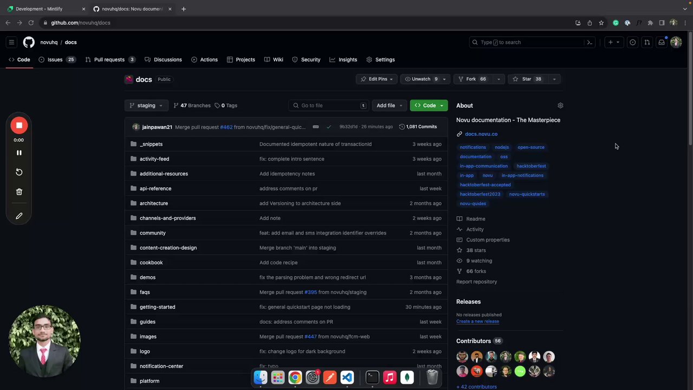The height and width of the screenshot is (390, 693).
Task: Open the recorder drawing pen tool
Action: [19, 216]
